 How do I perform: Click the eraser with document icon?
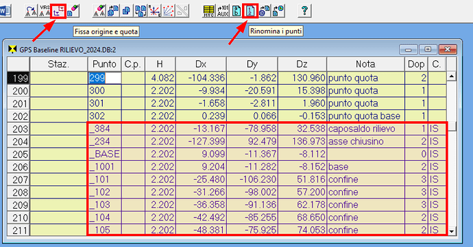[73, 11]
